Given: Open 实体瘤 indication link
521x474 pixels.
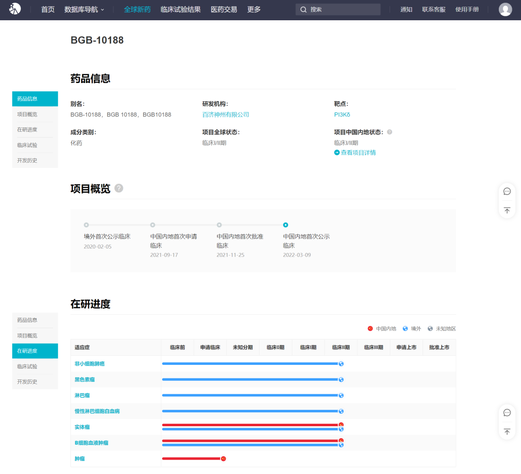Looking at the screenshot, I should tap(82, 427).
